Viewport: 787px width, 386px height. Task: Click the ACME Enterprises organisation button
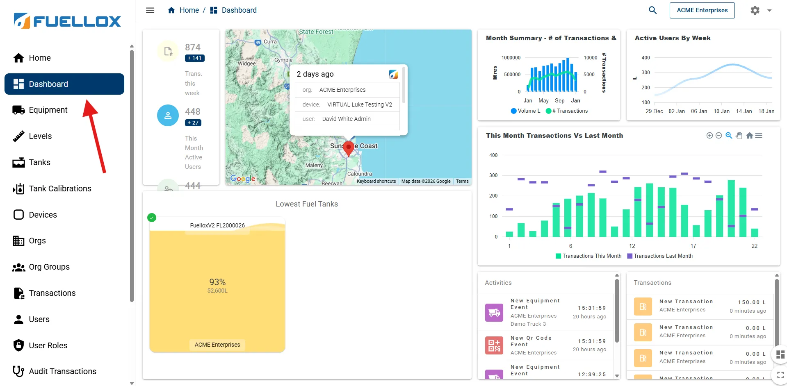702,10
